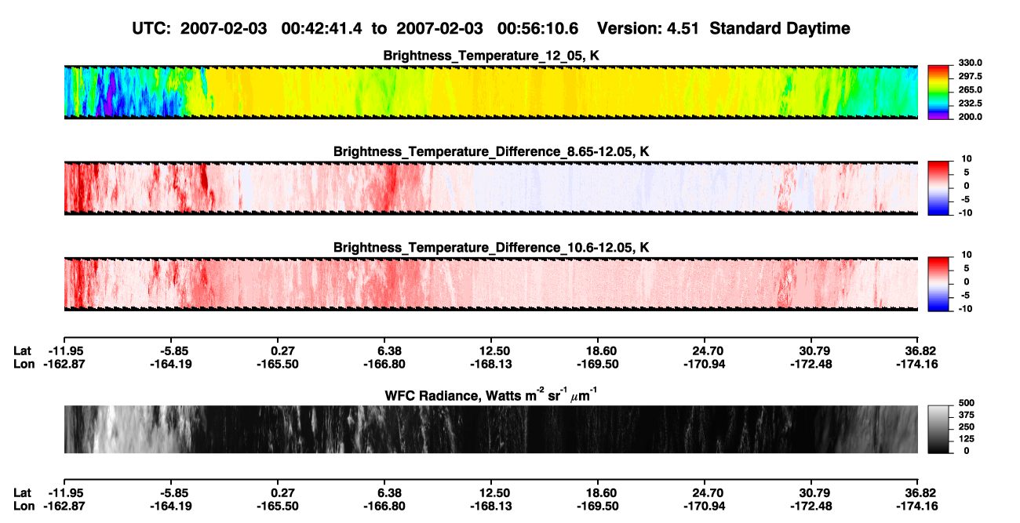Image resolution: width=1020 pixels, height=523 pixels.
Task: Click the 125 label on WFC colorbar
Action: pyautogui.click(x=966, y=439)
